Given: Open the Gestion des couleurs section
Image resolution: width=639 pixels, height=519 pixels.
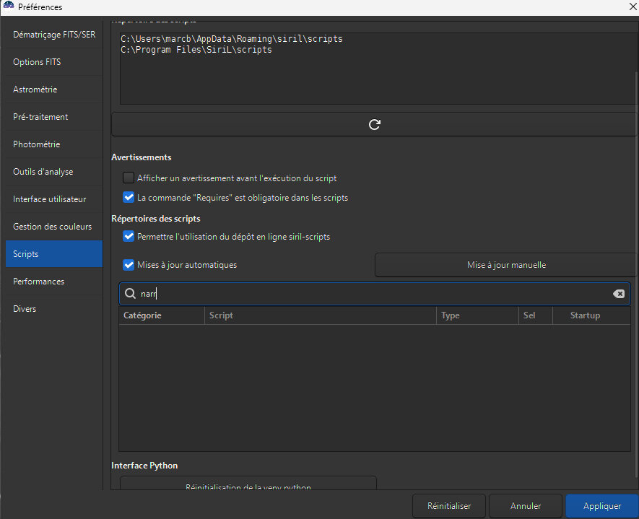Looking at the screenshot, I should (54, 227).
